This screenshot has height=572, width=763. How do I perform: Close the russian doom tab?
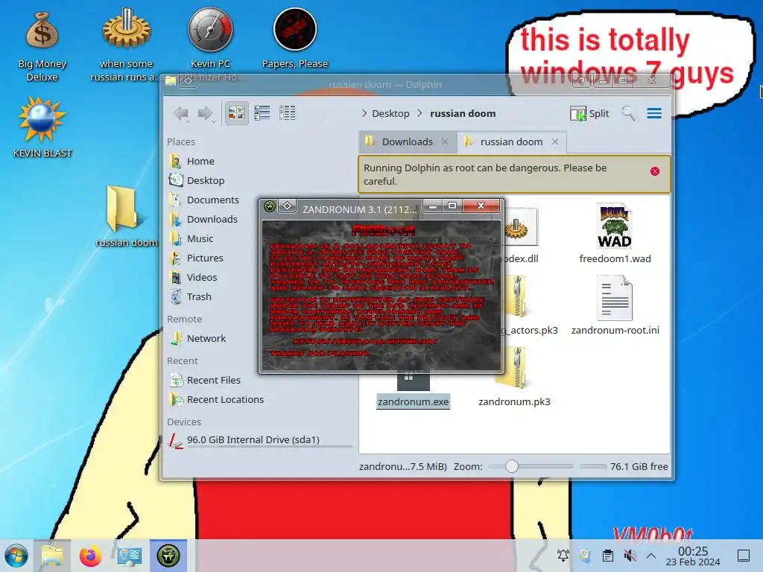[554, 142]
